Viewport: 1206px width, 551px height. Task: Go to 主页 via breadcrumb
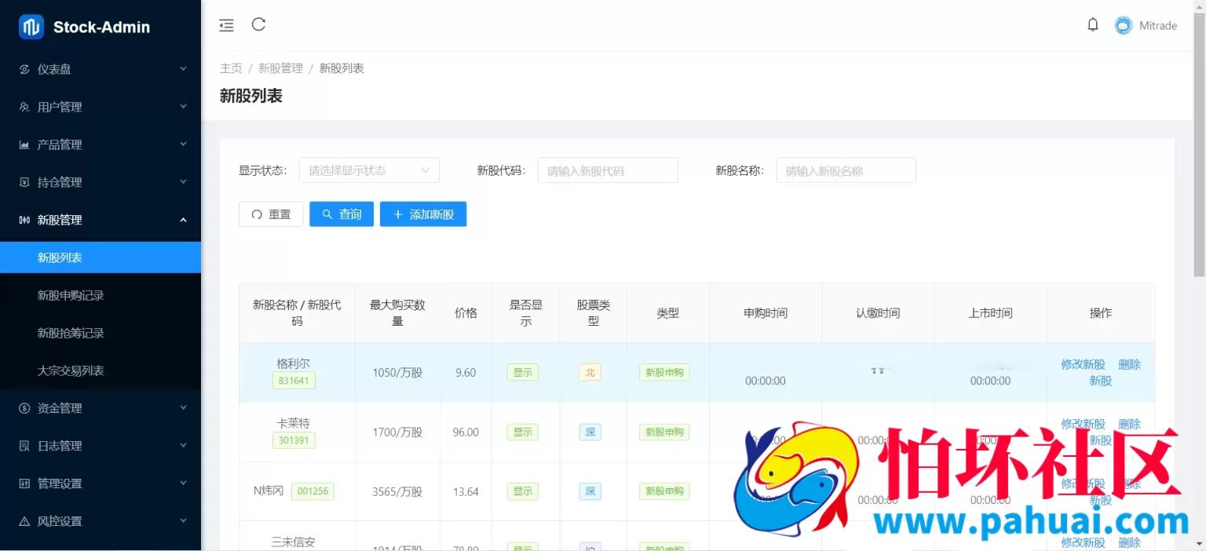(231, 68)
